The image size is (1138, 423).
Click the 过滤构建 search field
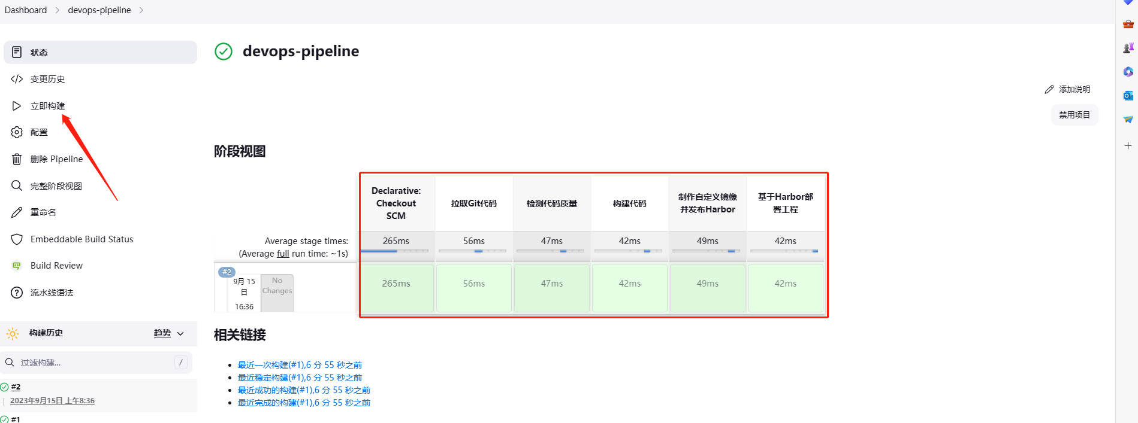tap(96, 363)
